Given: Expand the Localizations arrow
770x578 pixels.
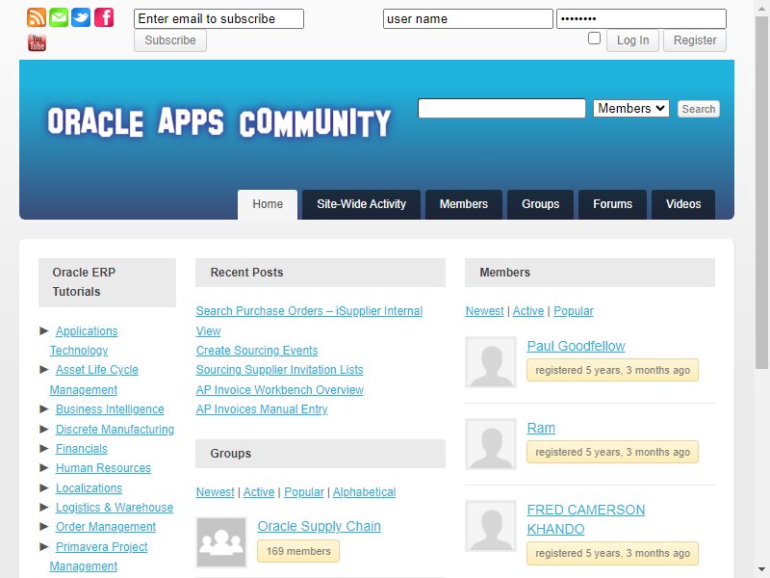Looking at the screenshot, I should tap(44, 488).
